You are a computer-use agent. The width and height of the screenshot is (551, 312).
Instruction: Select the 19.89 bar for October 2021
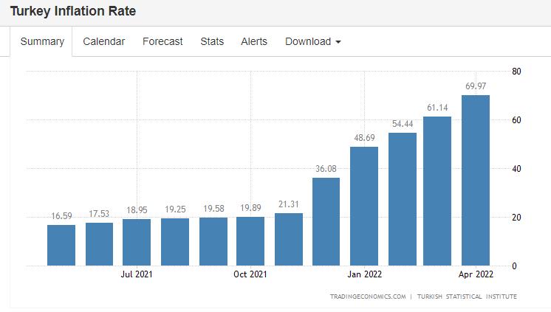click(x=250, y=241)
